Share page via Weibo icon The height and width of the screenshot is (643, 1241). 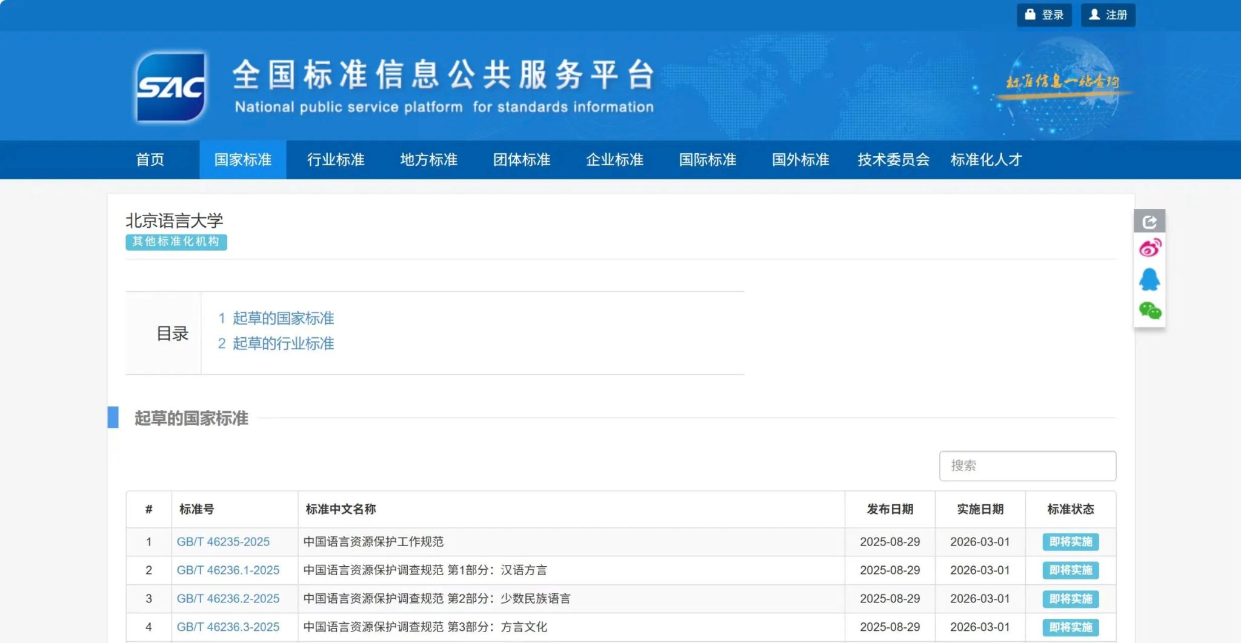point(1149,248)
